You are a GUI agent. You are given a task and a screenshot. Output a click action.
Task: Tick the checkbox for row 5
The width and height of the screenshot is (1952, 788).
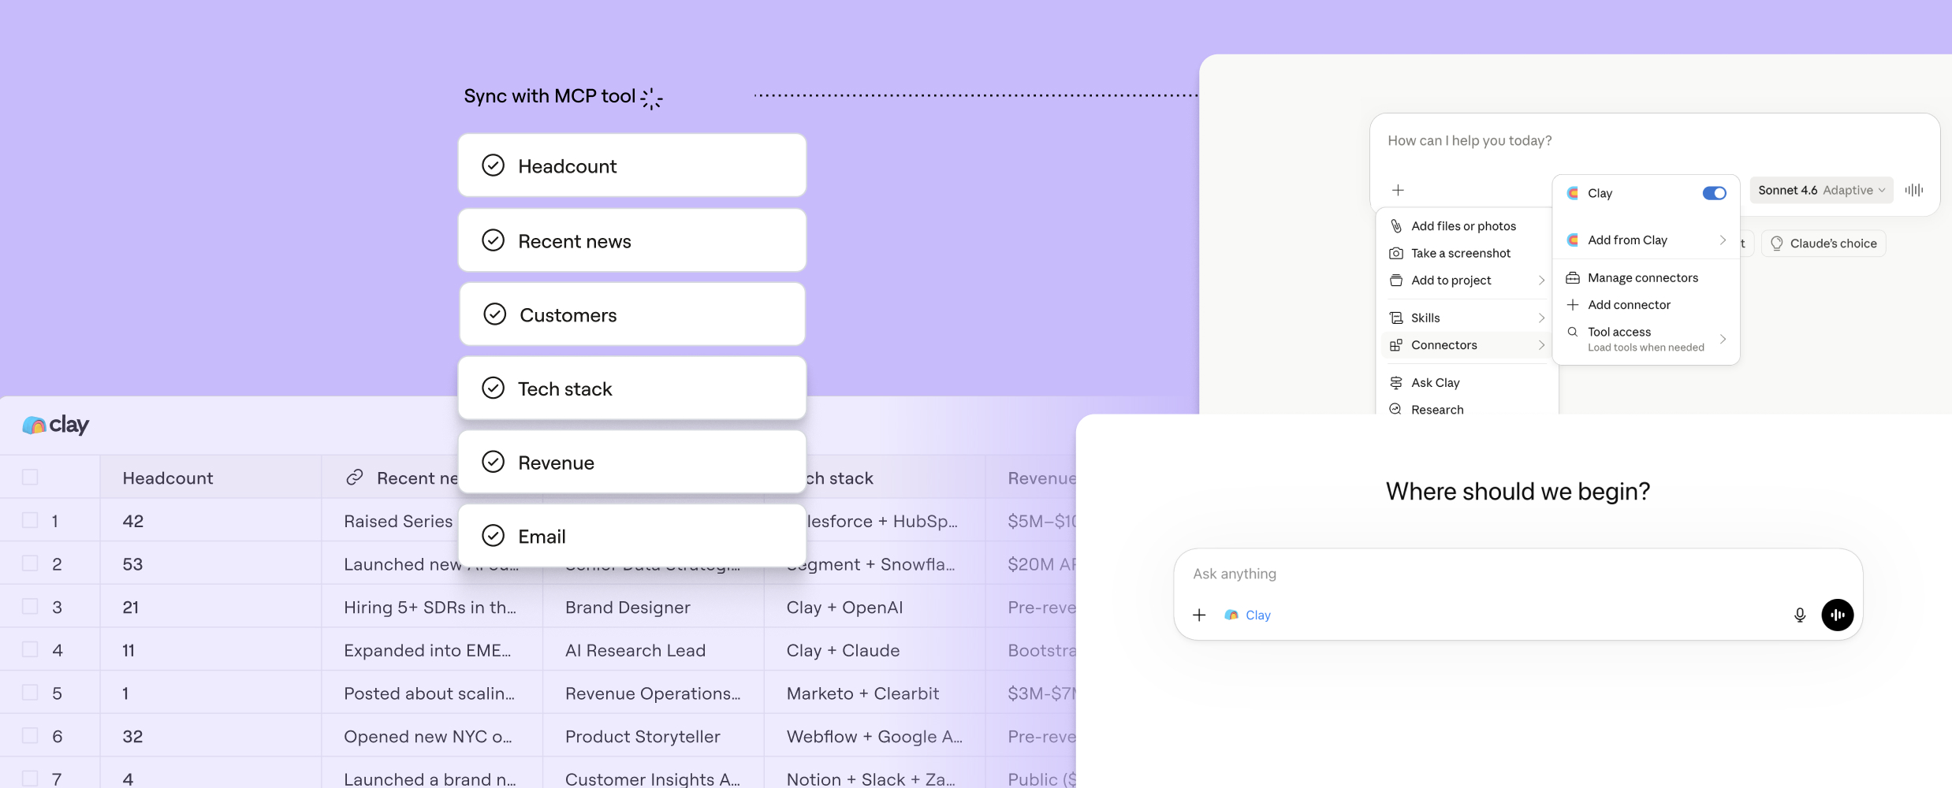click(30, 693)
